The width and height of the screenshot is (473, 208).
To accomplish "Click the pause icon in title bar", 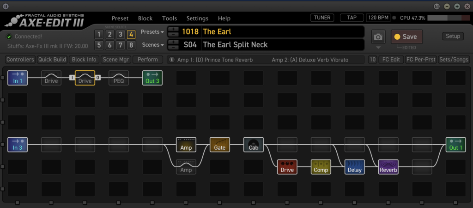I will (x=6, y=6).
